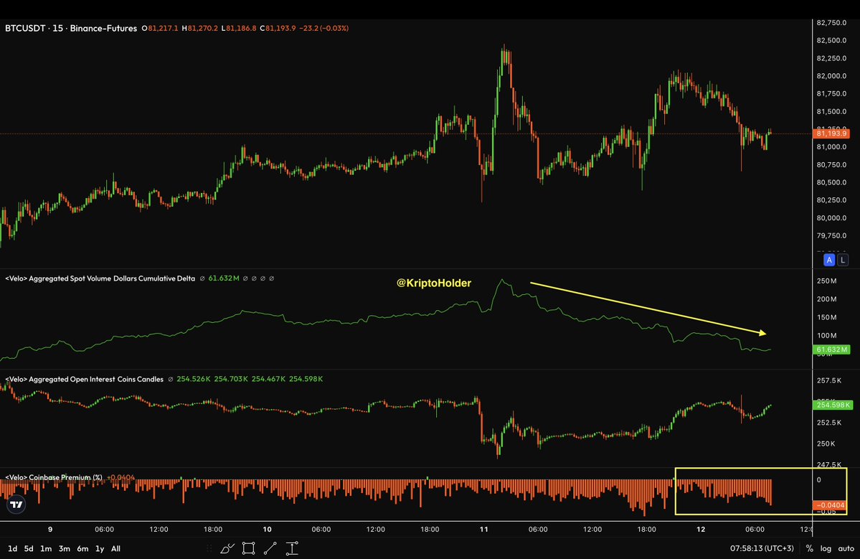860x559 pixels.
Task: Select the Rectangle drawing tool
Action: pyautogui.click(x=248, y=548)
